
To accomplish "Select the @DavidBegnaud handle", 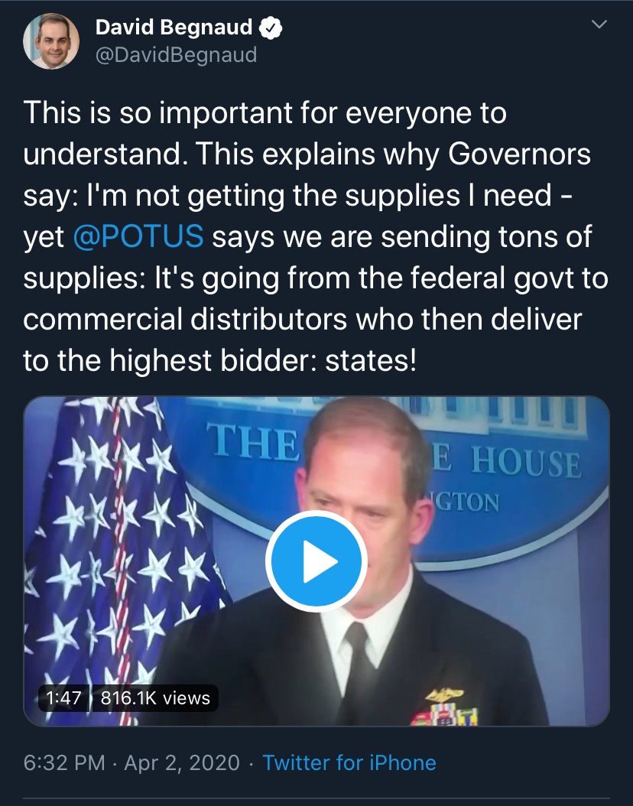I will click(177, 54).
